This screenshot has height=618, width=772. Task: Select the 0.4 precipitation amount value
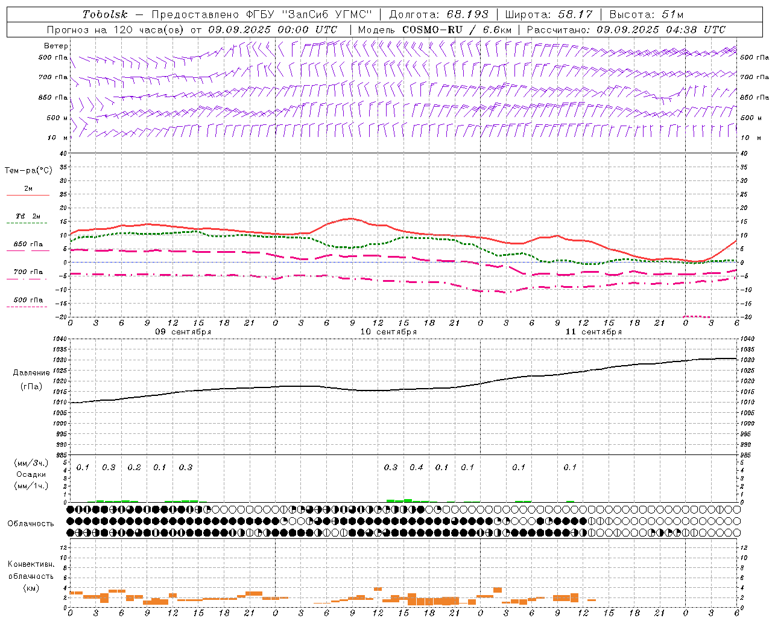tap(416, 467)
